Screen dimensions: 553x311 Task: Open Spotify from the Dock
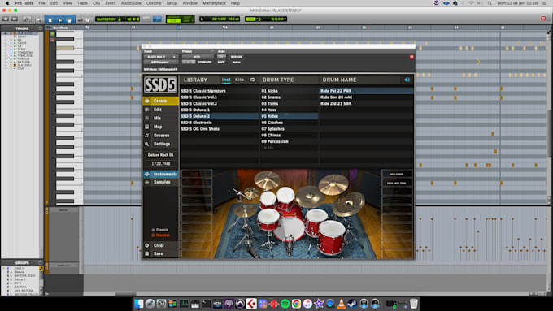tap(285, 304)
